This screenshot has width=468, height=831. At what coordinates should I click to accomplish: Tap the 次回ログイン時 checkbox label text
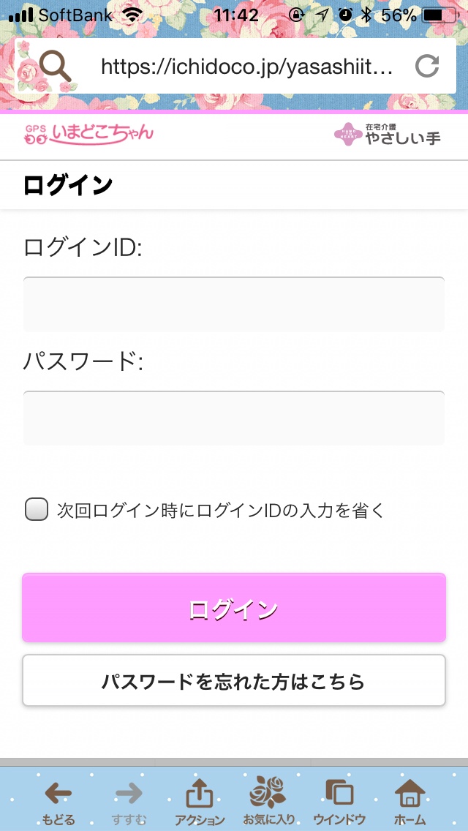(221, 510)
